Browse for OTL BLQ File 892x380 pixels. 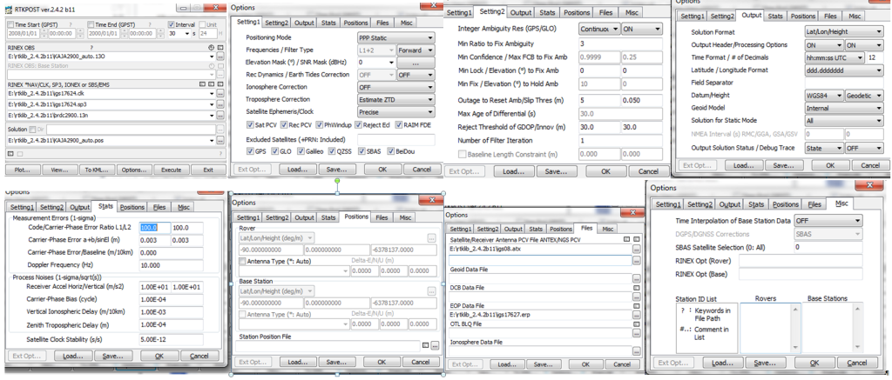click(636, 333)
